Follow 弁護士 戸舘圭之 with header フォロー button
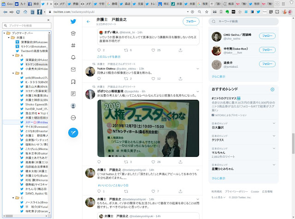The height and width of the screenshot is (219, 295). click(191, 22)
